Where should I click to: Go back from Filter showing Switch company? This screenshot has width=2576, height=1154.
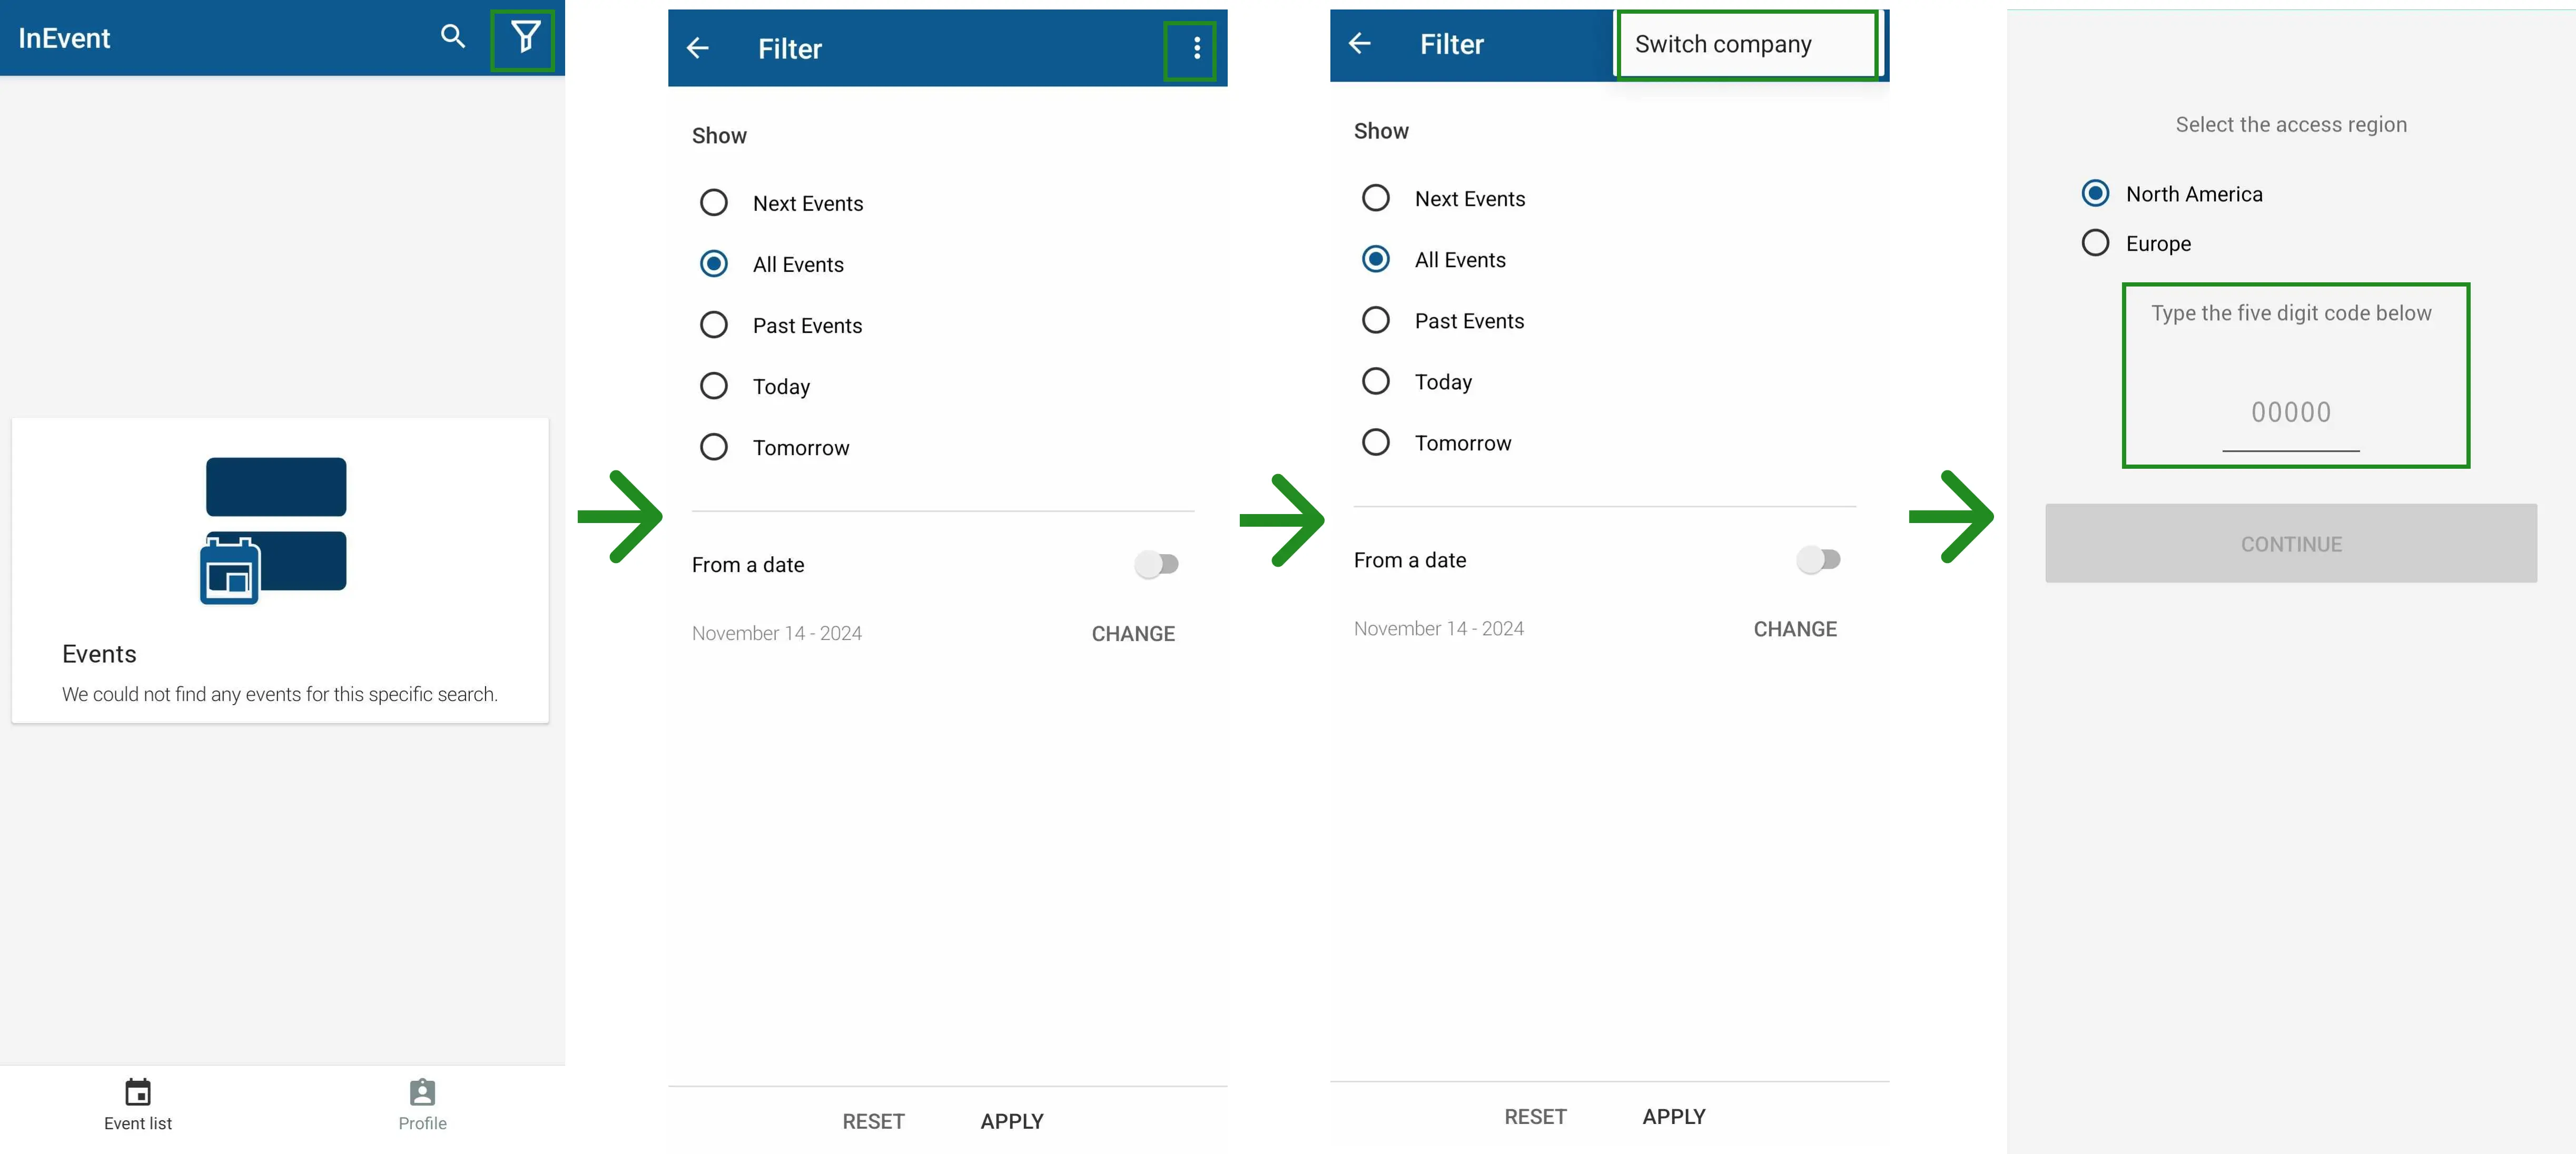(1360, 43)
